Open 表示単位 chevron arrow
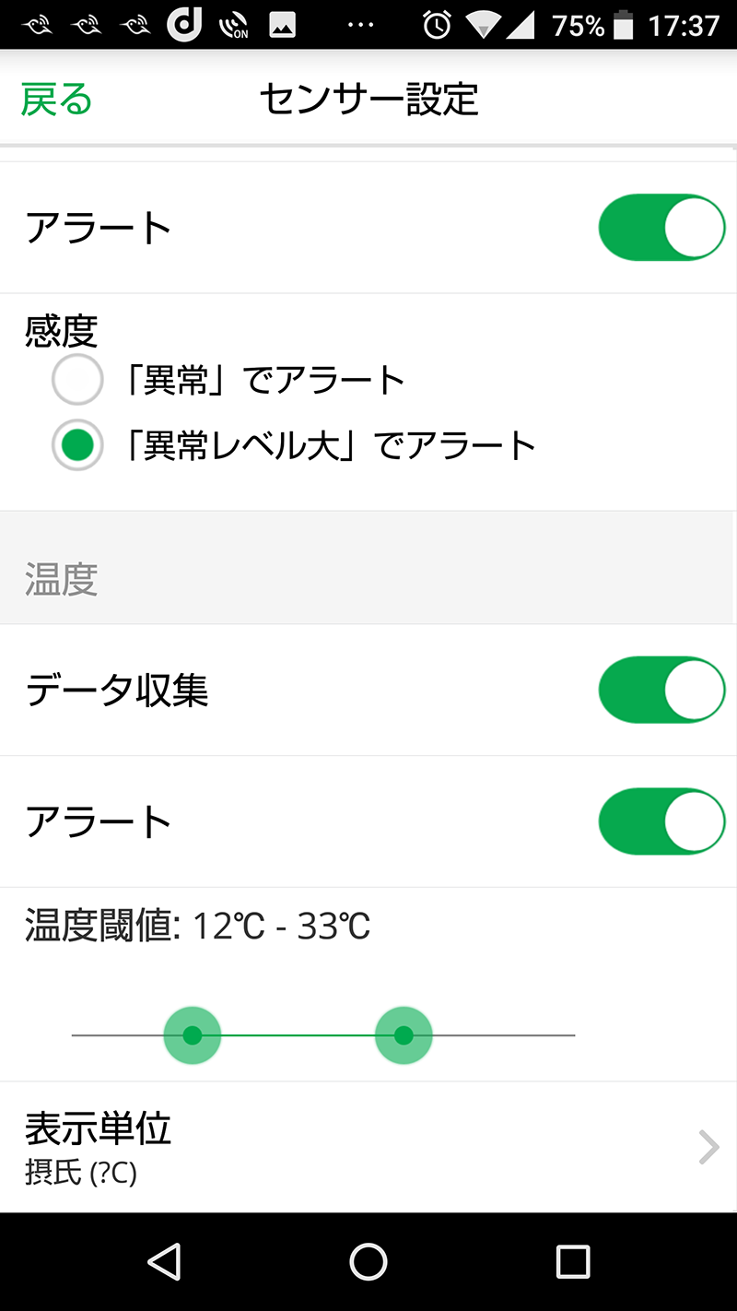The width and height of the screenshot is (737, 1311). (x=708, y=1147)
